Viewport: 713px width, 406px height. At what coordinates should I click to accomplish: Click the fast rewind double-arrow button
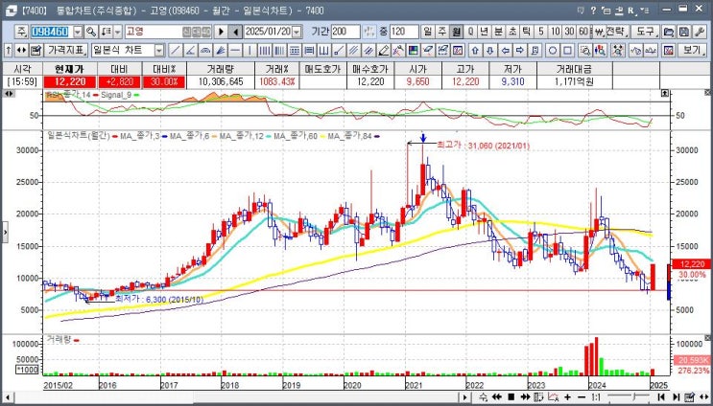(496, 397)
